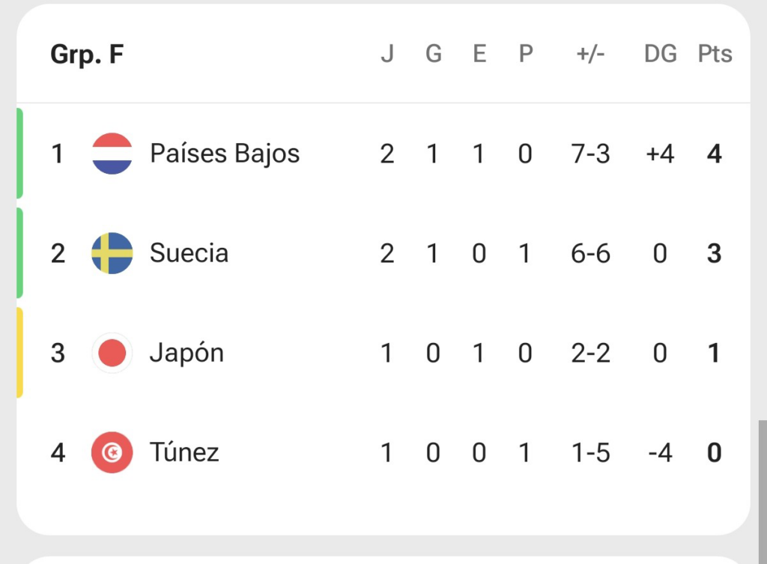
Task: Click Túnez -4 goal difference value
Action: tap(660, 453)
